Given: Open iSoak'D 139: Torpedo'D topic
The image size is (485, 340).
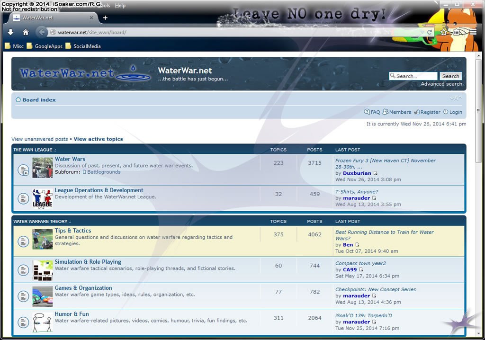Looking at the screenshot, I should click(x=364, y=315).
